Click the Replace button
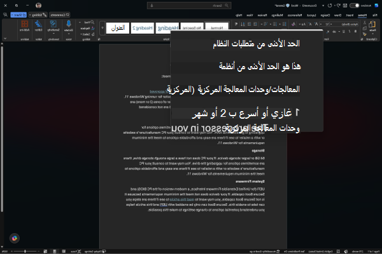This screenshot has height=254, width=382. [87, 28]
